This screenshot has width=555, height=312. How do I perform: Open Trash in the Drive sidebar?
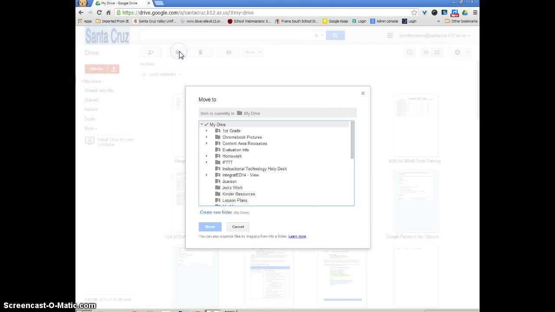pos(89,119)
